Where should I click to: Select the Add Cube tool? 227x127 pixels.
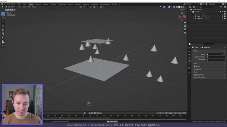(3, 46)
